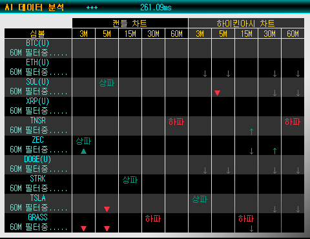Click the Heikin-Ashi 5M column header
The height and width of the screenshot is (239, 310).
[x=223, y=34]
